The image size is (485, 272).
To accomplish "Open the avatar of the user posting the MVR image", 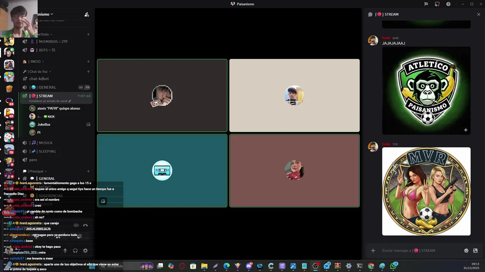I will tap(373, 147).
